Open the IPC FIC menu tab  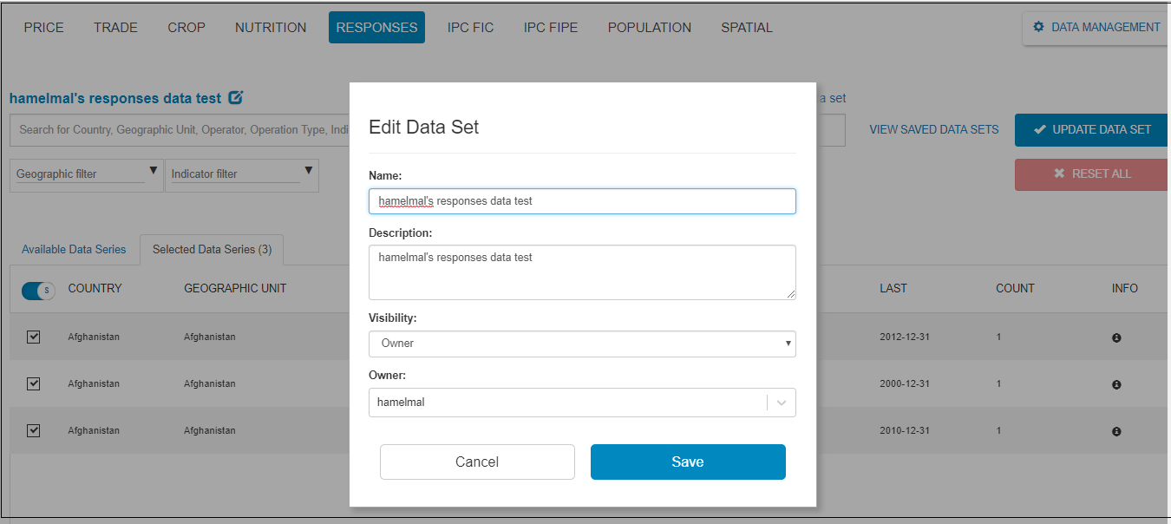470,28
